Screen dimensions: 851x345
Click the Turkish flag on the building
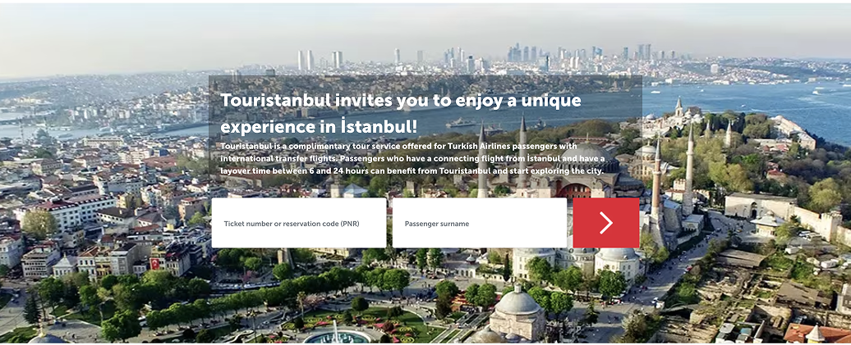point(155,264)
